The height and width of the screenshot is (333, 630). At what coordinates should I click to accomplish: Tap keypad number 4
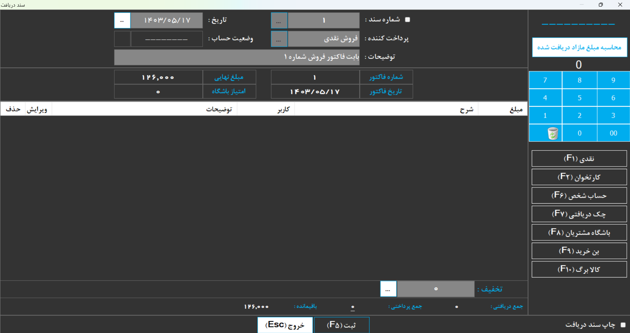coord(546,98)
